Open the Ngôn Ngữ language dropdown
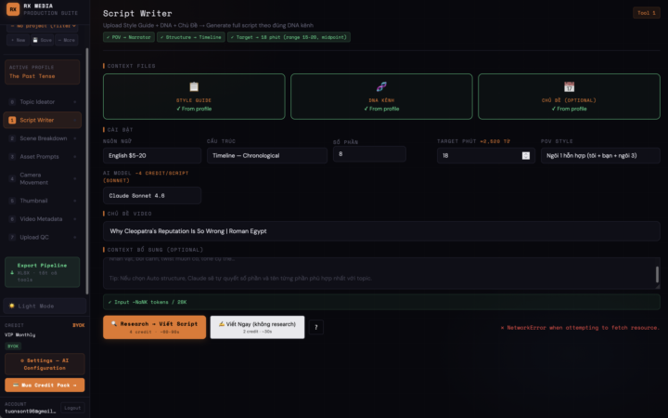 [x=152, y=156]
